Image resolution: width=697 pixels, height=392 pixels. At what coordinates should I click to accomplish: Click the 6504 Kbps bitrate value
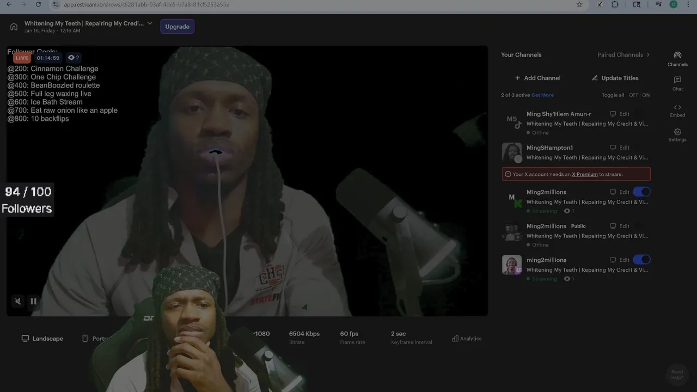[304, 334]
